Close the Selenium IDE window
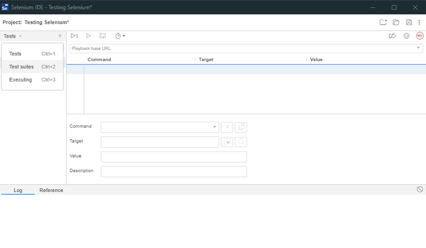The image size is (426, 248). 415,7
